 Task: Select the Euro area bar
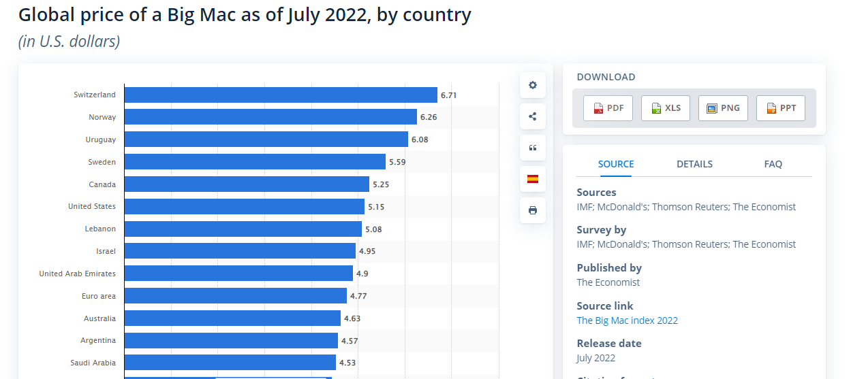click(x=236, y=296)
